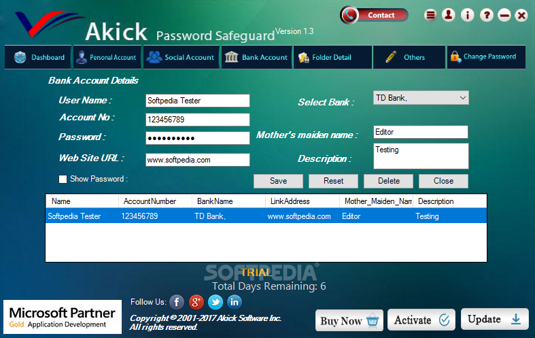
Task: Click the Change Password lock icon
Action: pos(455,56)
